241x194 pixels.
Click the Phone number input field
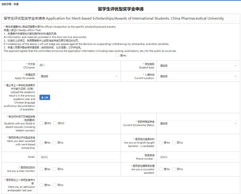coord(197,157)
